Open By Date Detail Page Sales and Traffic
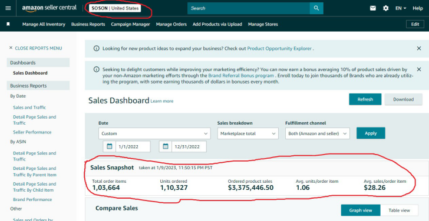 (34, 120)
